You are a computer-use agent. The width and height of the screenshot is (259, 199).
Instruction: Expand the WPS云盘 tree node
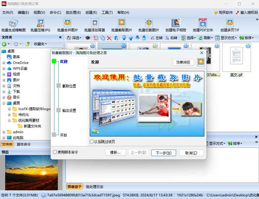click(4, 68)
